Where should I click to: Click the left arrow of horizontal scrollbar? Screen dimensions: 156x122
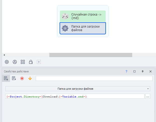pos(4,55)
